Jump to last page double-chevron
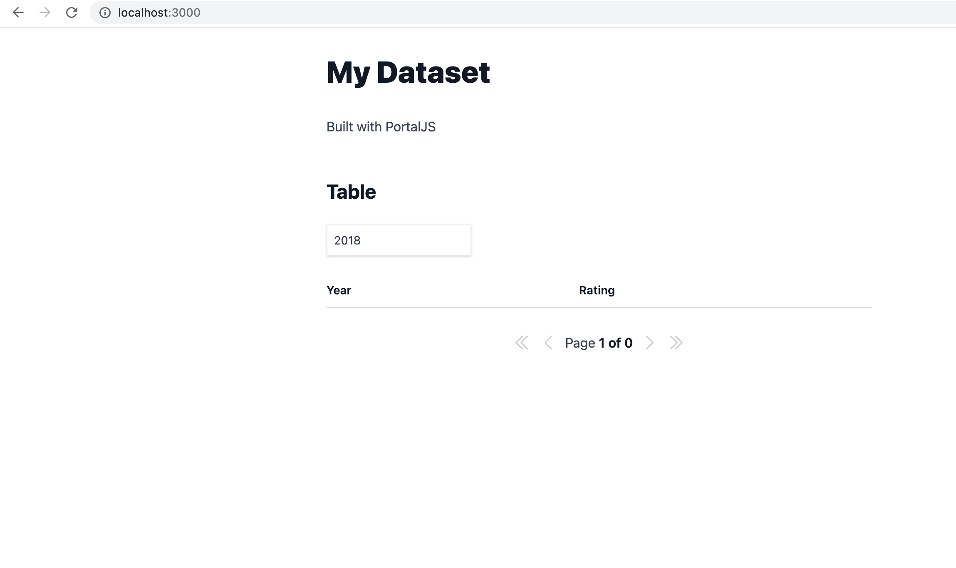Image resolution: width=956 pixels, height=568 pixels. 676,343
